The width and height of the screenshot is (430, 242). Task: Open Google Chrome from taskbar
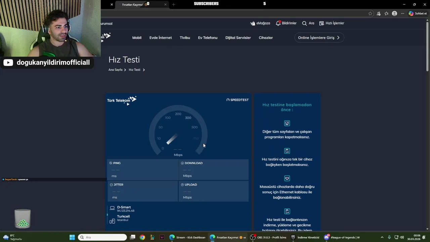point(142,237)
